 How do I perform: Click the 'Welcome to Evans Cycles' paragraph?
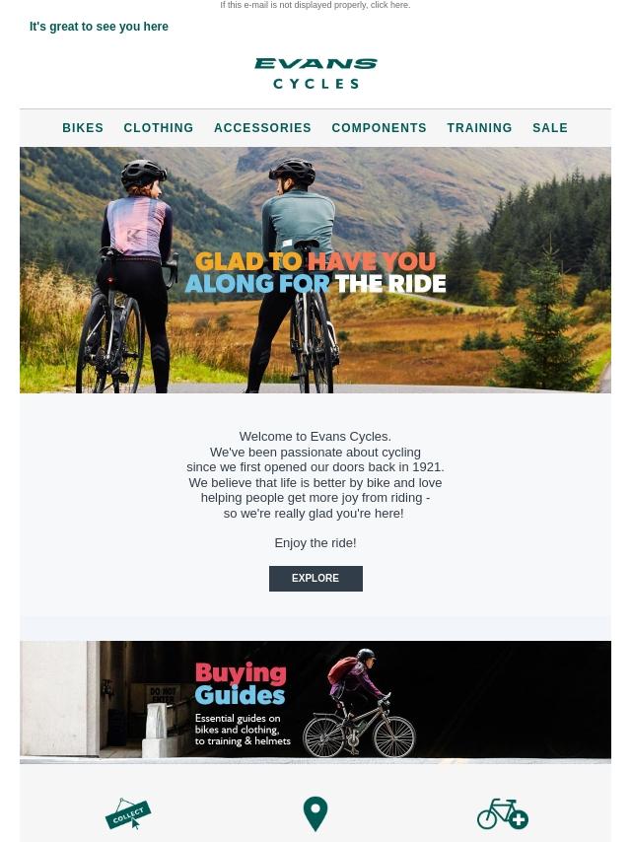315,474
